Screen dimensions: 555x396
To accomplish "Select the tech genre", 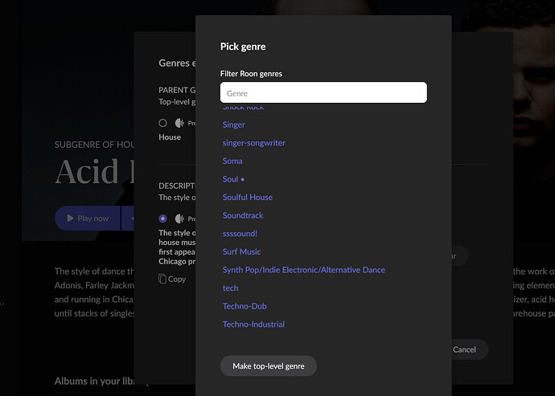I will pyautogui.click(x=230, y=288).
